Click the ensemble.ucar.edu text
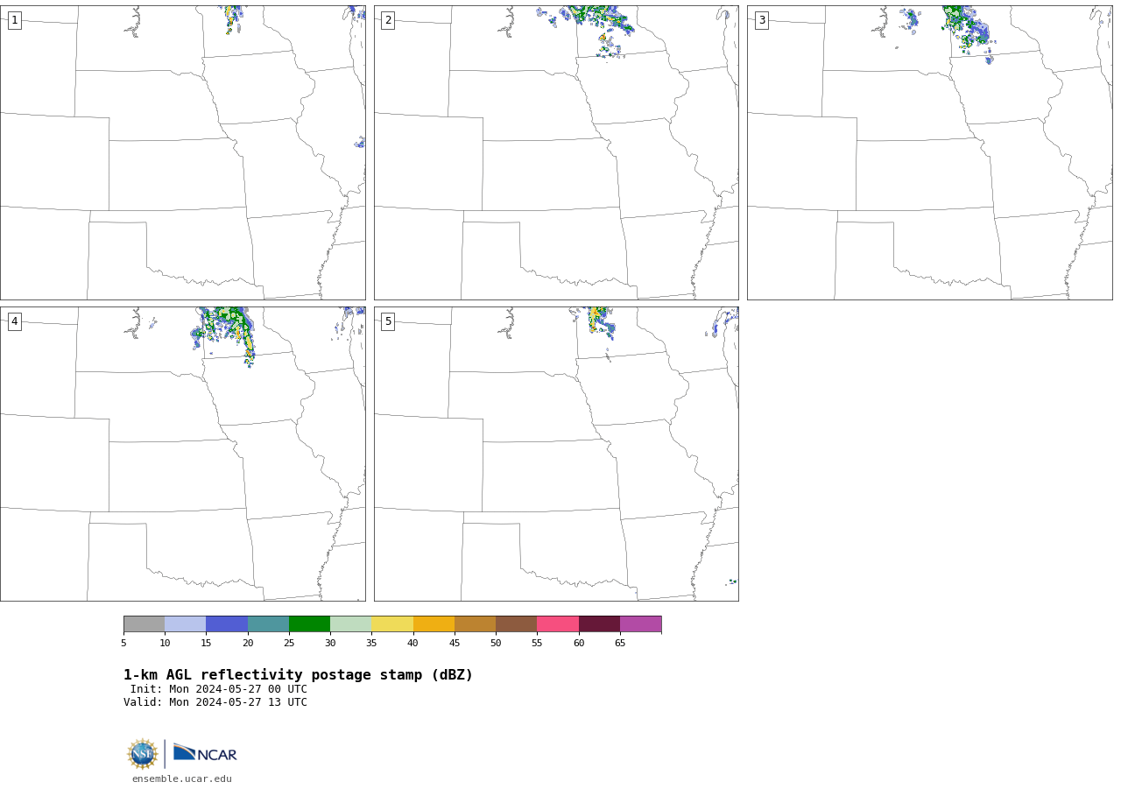This screenshot has width=1121, height=789. [x=182, y=778]
